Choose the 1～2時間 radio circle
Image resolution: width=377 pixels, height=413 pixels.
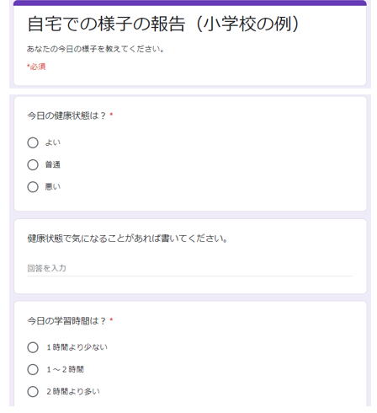click(33, 369)
